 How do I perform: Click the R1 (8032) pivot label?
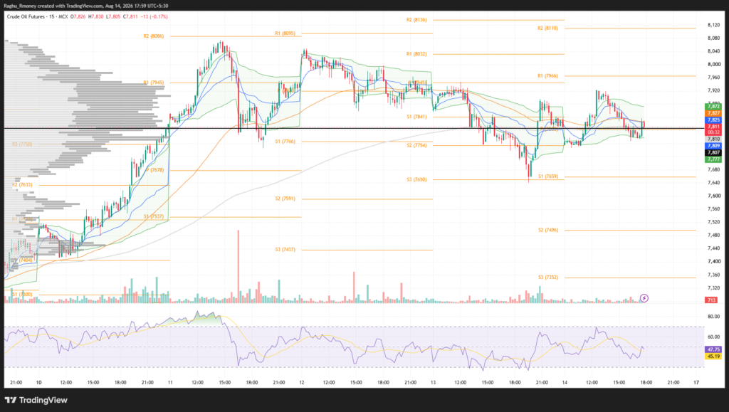tap(416, 54)
